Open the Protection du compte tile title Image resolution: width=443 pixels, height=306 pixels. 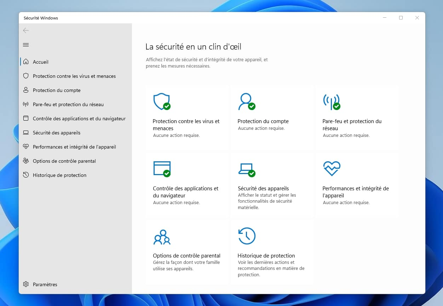(263, 121)
